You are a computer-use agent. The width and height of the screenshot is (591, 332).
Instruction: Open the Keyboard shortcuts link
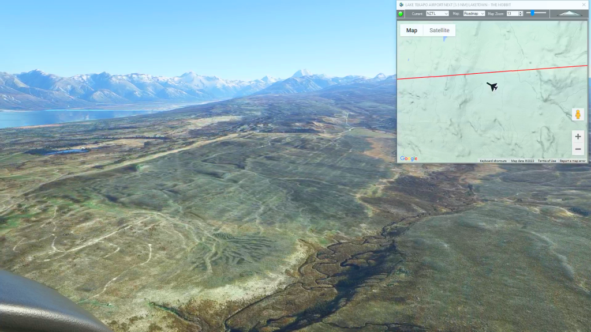[x=493, y=161]
